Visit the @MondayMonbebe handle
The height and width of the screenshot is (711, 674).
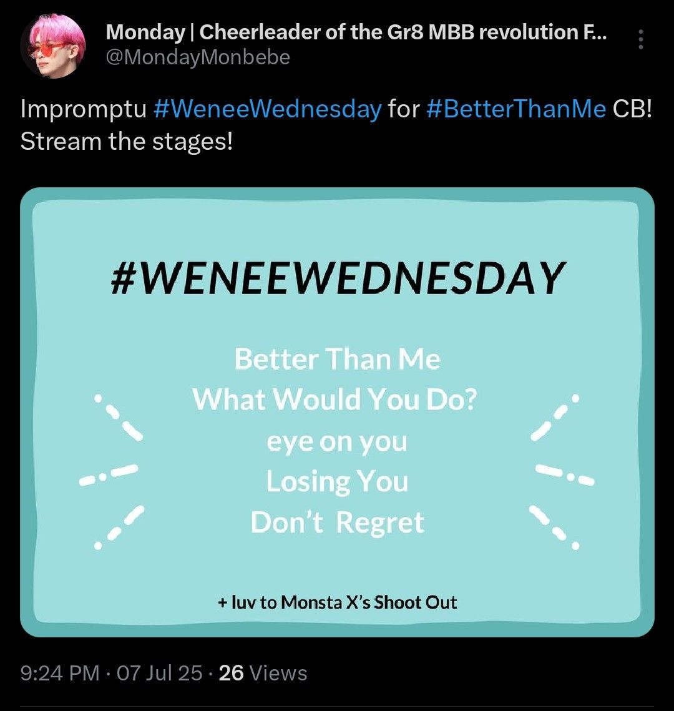pos(198,57)
